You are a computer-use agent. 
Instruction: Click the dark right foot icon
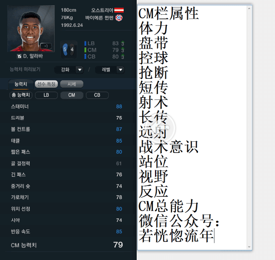72,50
